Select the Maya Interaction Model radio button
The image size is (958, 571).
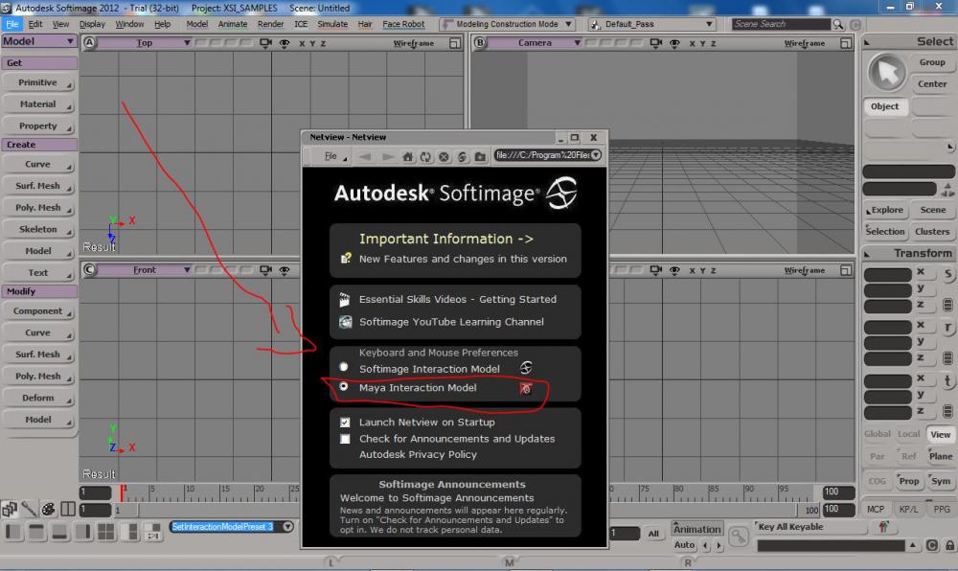coord(344,386)
